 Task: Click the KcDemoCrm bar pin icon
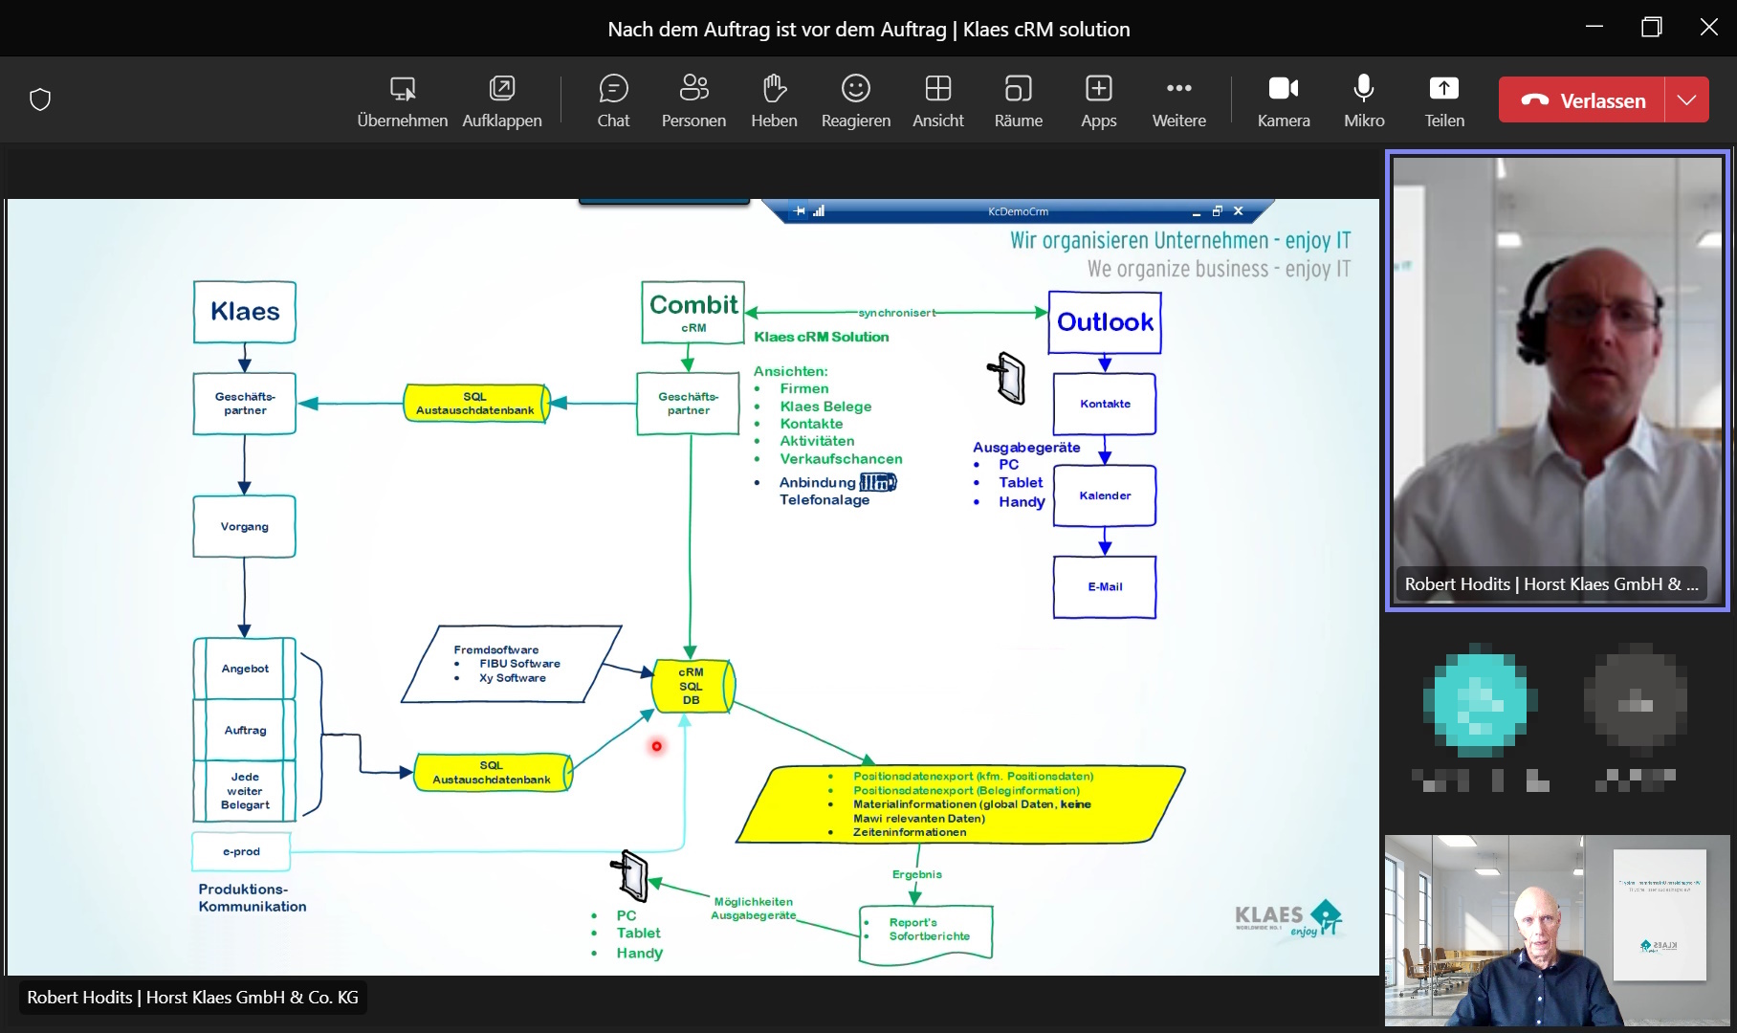(800, 211)
